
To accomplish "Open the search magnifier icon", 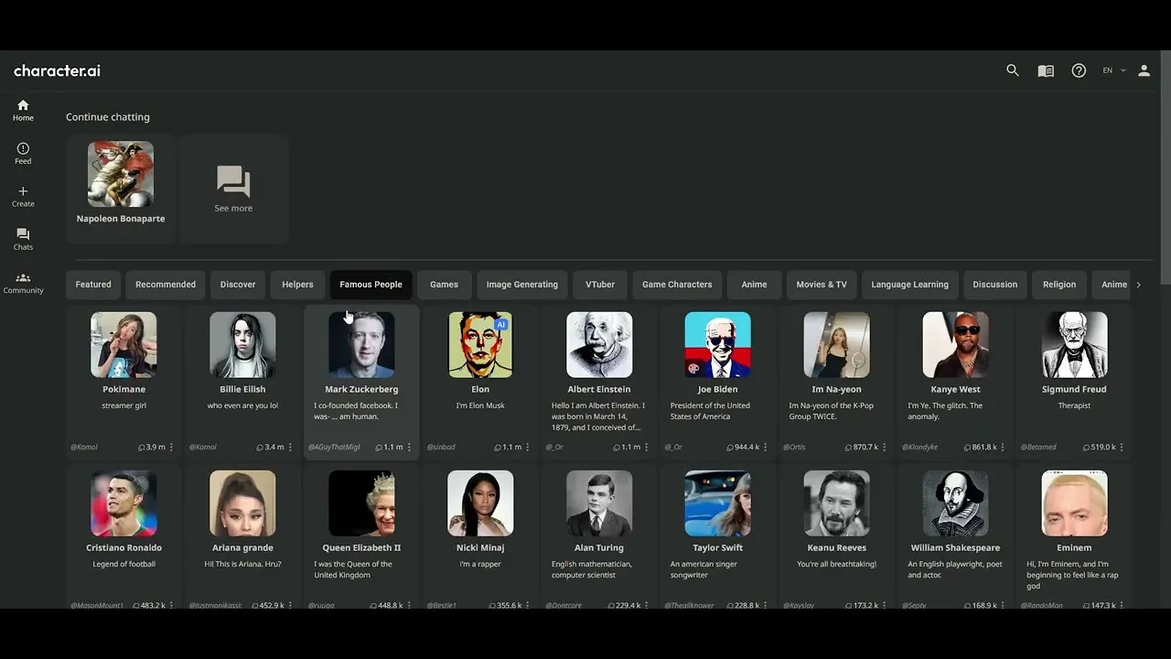I will click(1012, 70).
